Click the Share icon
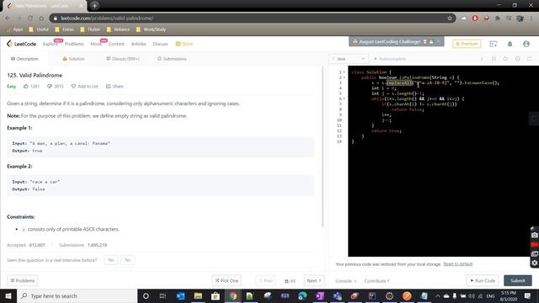This screenshot has height=303, width=539. click(109, 86)
